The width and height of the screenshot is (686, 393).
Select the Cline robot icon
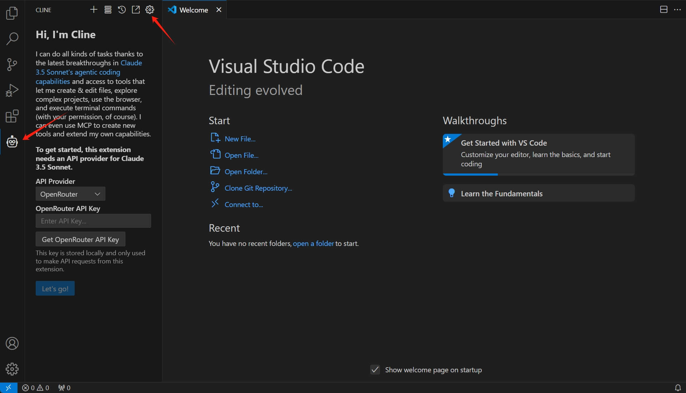click(12, 142)
